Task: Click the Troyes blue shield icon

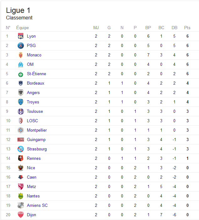Action: 21,102
